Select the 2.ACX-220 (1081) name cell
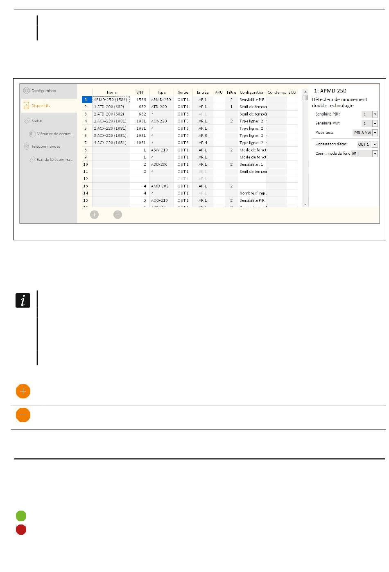 [111, 128]
